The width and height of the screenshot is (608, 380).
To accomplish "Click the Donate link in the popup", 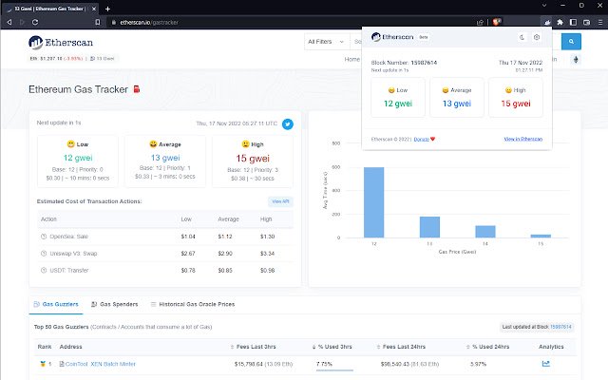I will [x=423, y=139].
